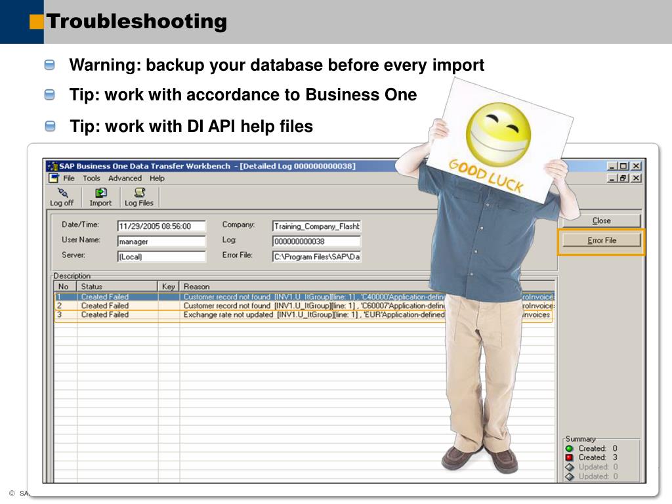Select row 3 Created Failed status

104,314
